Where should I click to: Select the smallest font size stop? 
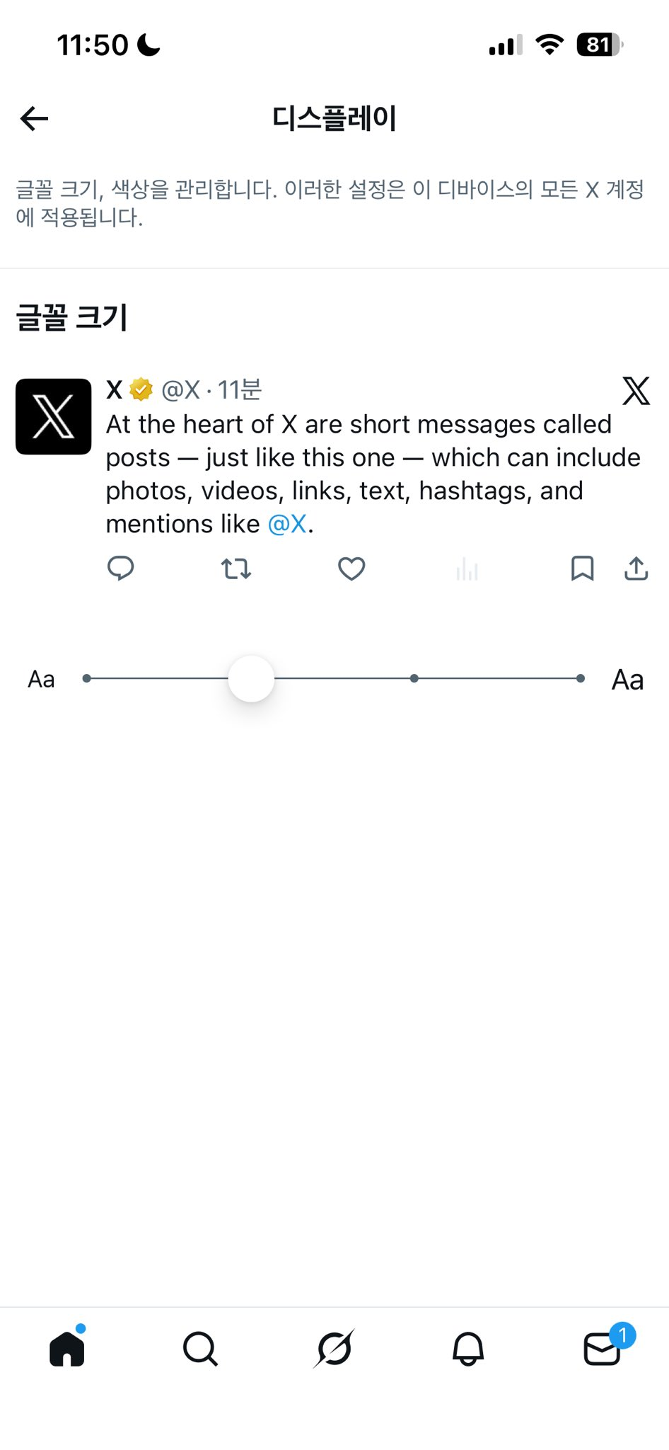pos(87,678)
